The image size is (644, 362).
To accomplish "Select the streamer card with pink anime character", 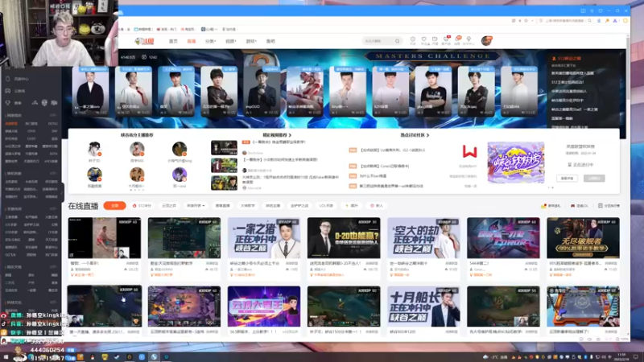I will (305, 91).
